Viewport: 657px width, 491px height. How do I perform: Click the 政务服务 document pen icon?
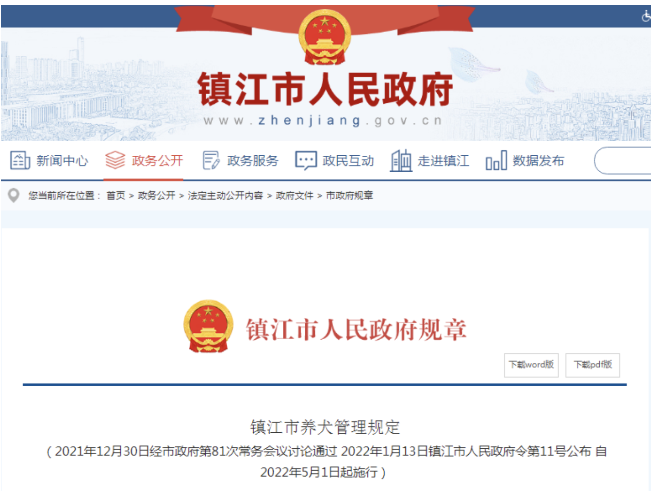click(211, 160)
